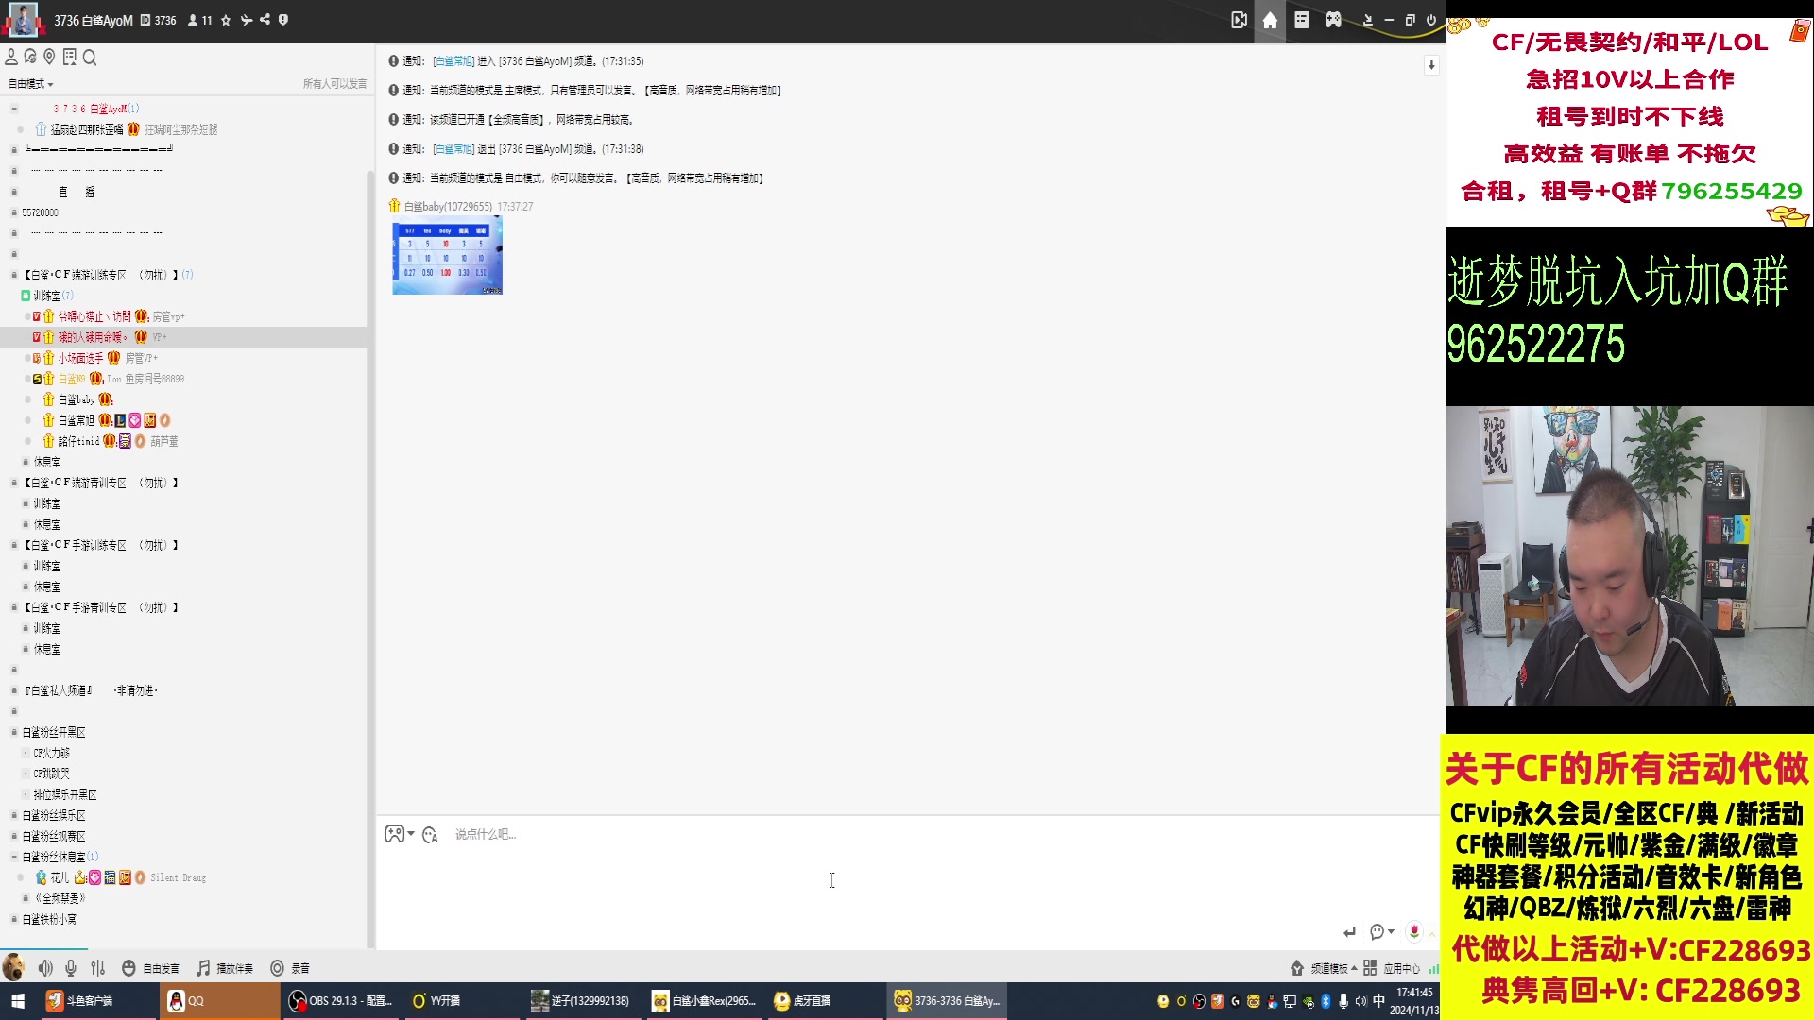The image size is (1814, 1020).
Task: Select user 小场面选手 in member list
Action: point(80,358)
